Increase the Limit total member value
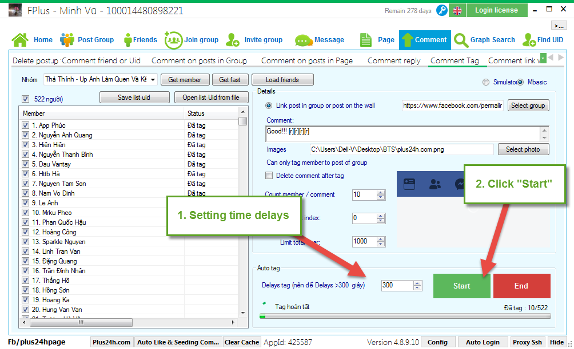 click(x=381, y=239)
